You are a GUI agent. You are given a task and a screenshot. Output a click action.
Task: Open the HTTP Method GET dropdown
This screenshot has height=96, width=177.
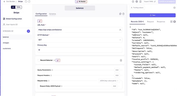click(x=80, y=40)
